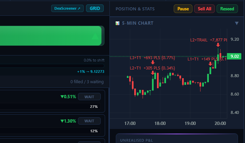
Task: Click the 0.0% to shift progress bar
Action: click(x=52, y=65)
